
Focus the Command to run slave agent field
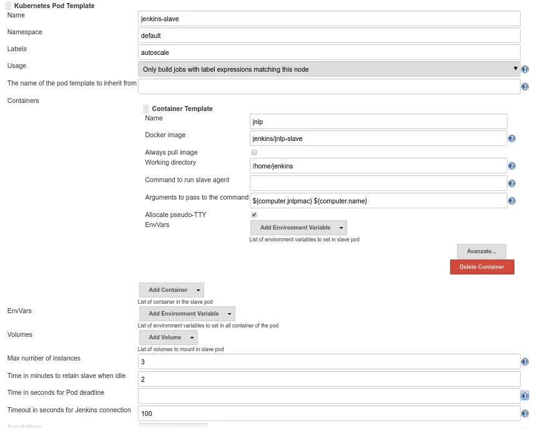378,183
